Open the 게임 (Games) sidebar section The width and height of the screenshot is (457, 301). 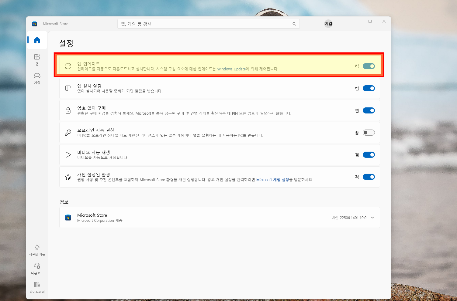(37, 78)
